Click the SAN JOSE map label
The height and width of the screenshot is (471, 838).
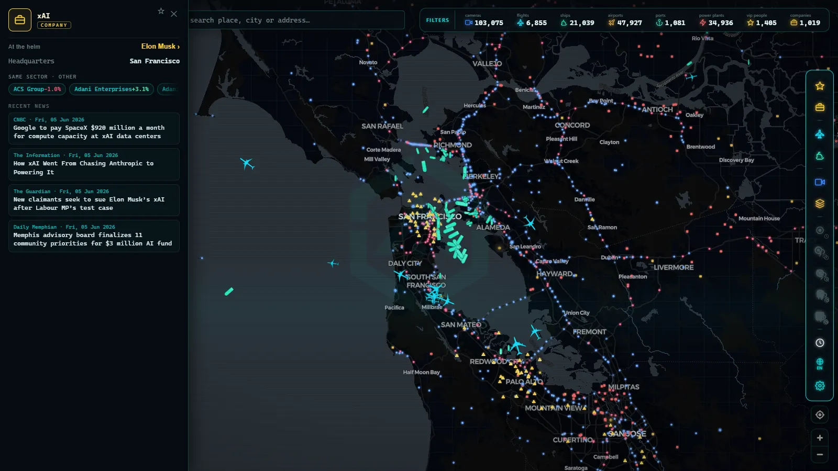coord(626,434)
